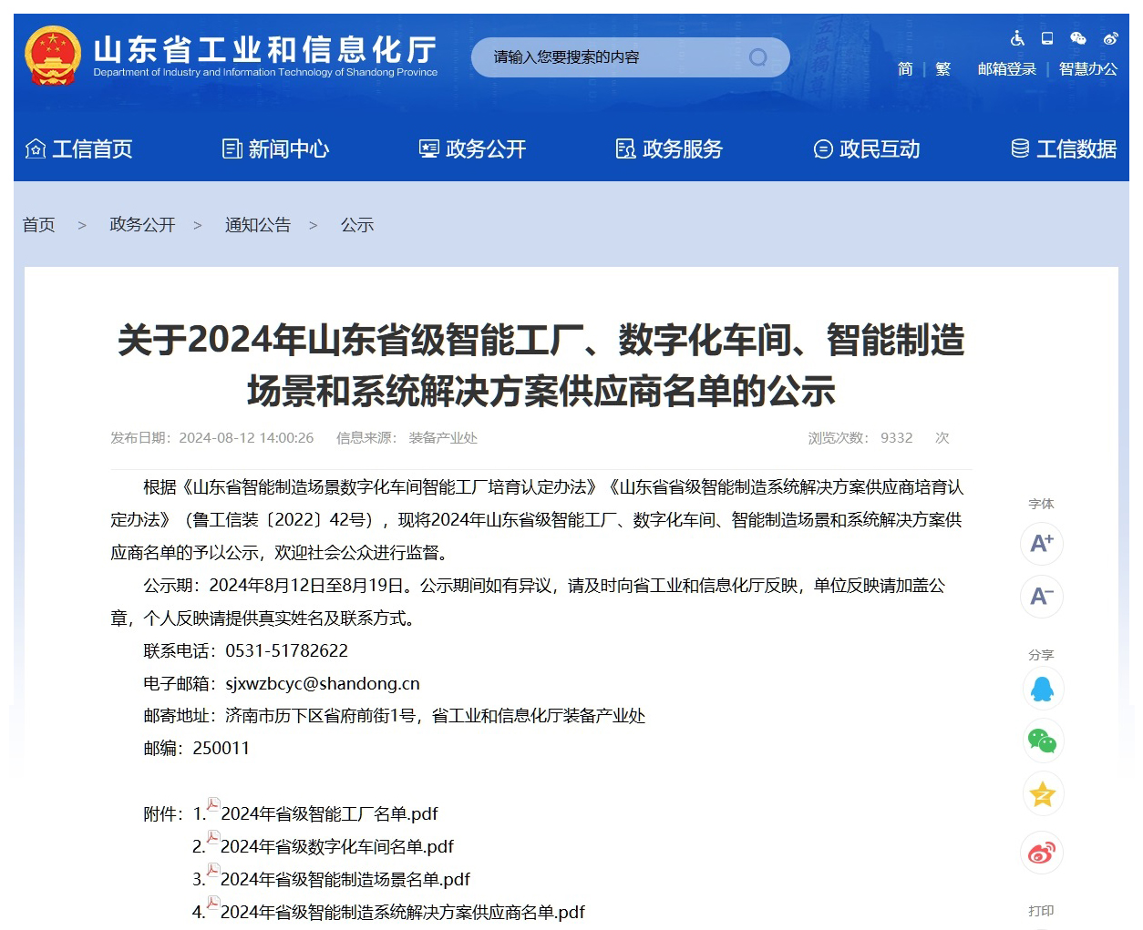1143x930 pixels.
Task: Open the mobile version icon in header
Action: coord(1047,38)
